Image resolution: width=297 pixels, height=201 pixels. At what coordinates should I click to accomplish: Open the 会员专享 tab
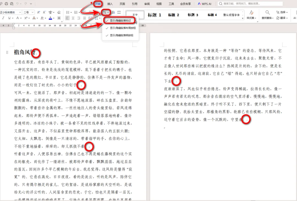(x=185, y=4)
